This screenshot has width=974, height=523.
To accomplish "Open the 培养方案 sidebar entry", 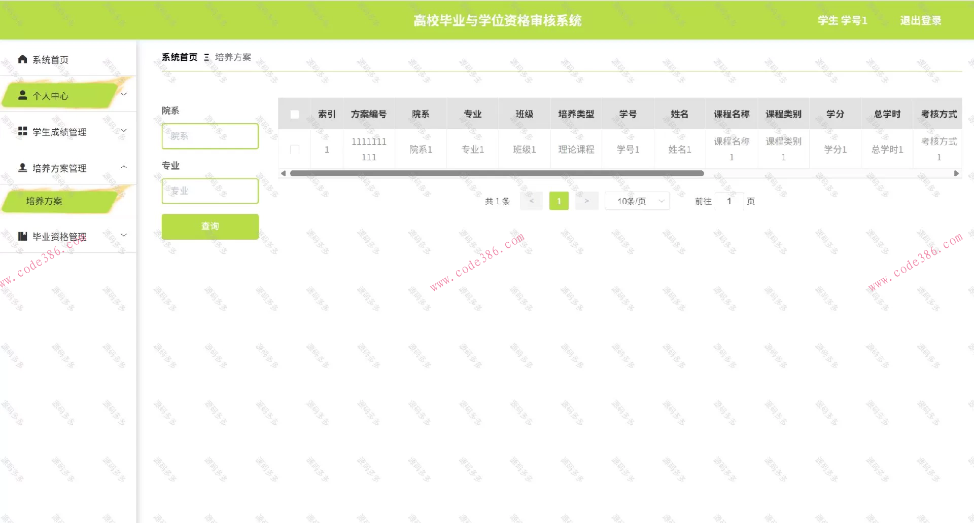I will [x=45, y=201].
